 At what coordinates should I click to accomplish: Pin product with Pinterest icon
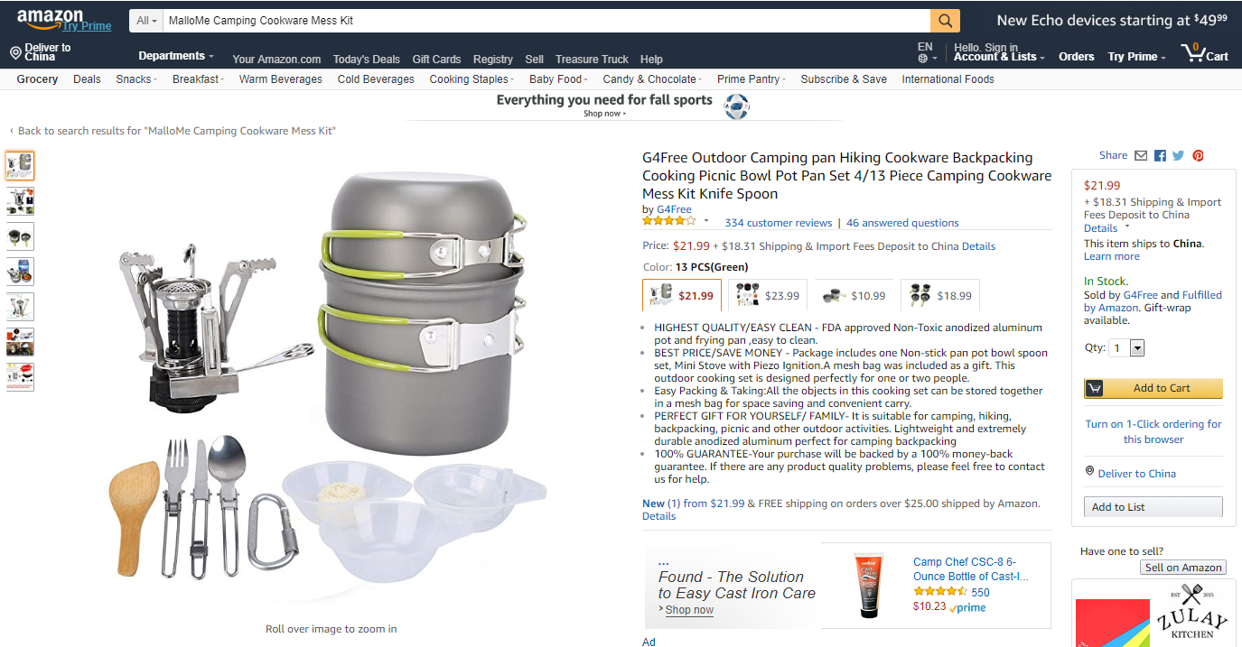[1198, 155]
